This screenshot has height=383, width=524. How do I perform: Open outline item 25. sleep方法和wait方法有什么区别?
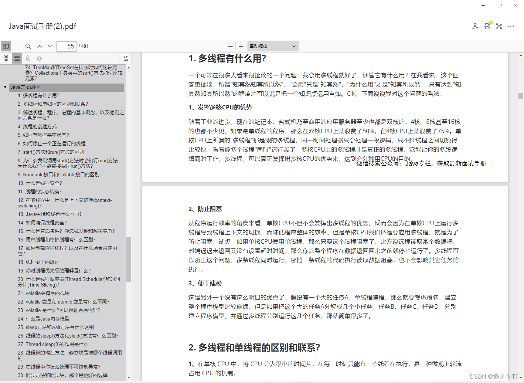pyautogui.click(x=56, y=327)
